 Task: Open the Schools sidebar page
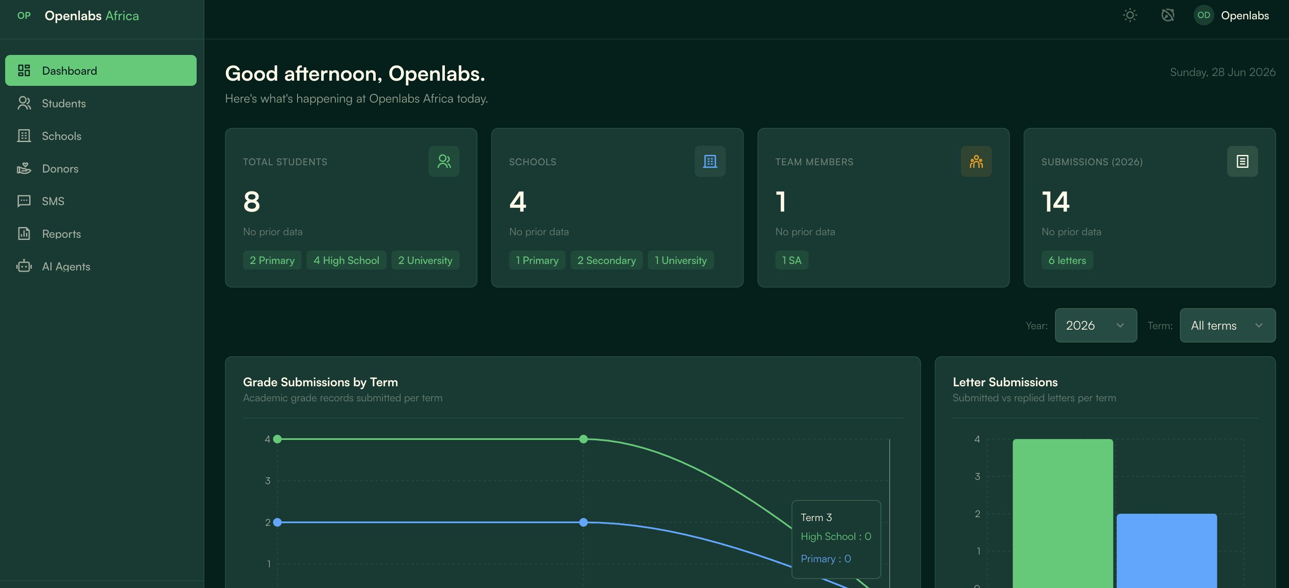[100, 136]
